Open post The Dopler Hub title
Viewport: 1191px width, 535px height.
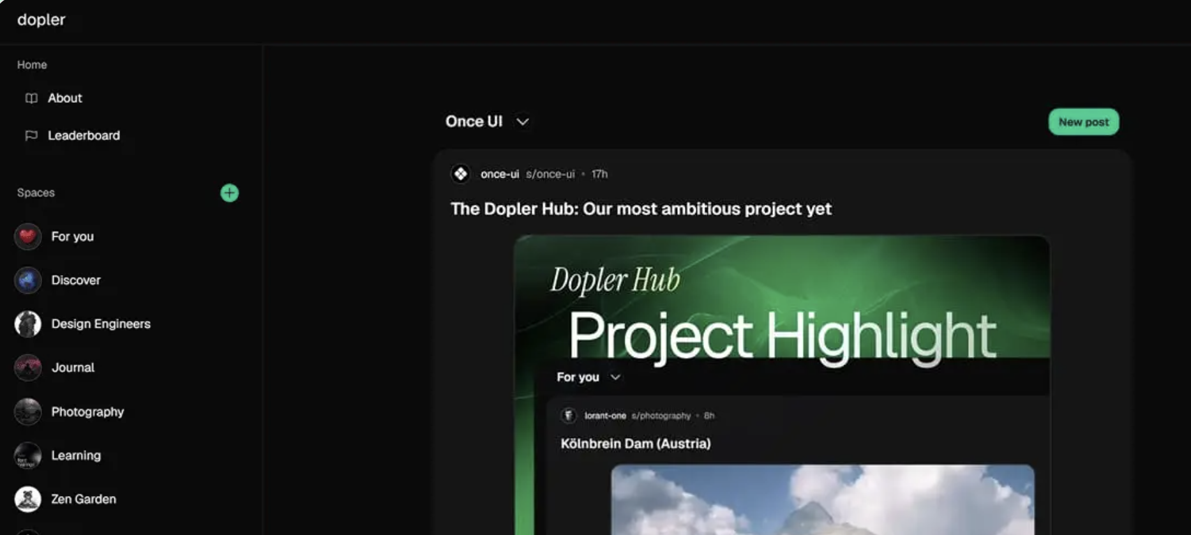[641, 209]
